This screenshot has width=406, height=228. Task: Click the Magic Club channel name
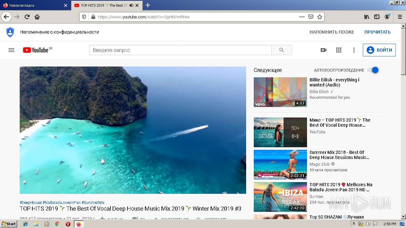tap(319, 164)
